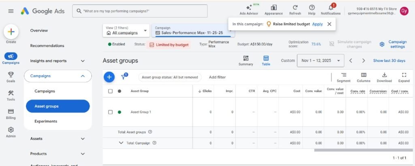Viewport: 415px width, 166px height.
Task: Go to the next date range
Action: pos(364,61)
